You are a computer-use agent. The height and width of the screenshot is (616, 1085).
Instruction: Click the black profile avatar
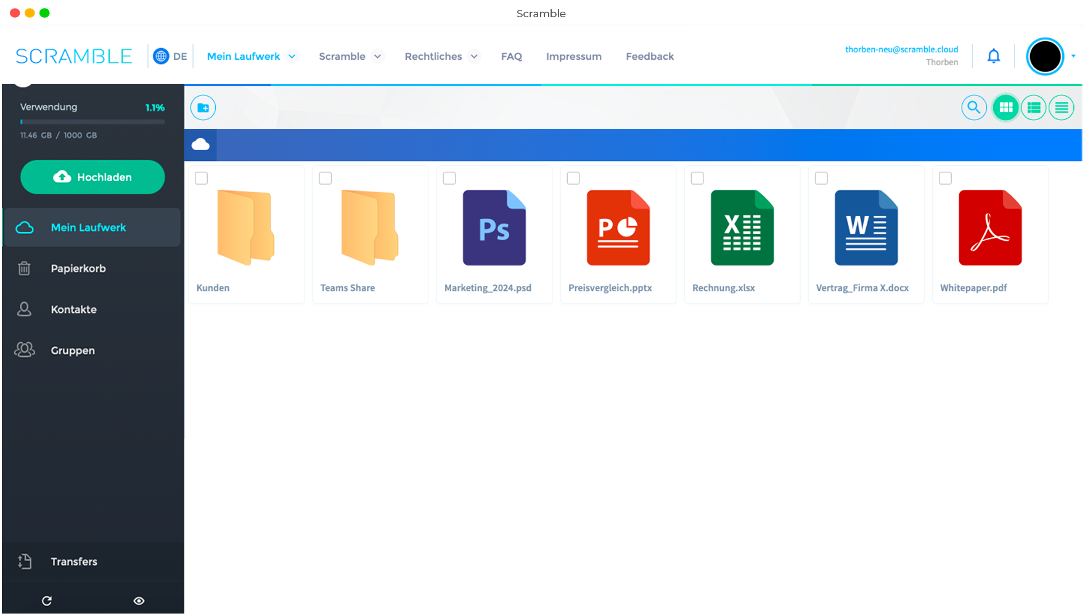tap(1045, 56)
